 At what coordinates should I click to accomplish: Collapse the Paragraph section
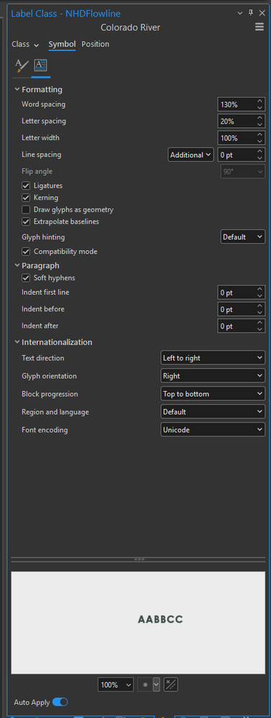17,265
